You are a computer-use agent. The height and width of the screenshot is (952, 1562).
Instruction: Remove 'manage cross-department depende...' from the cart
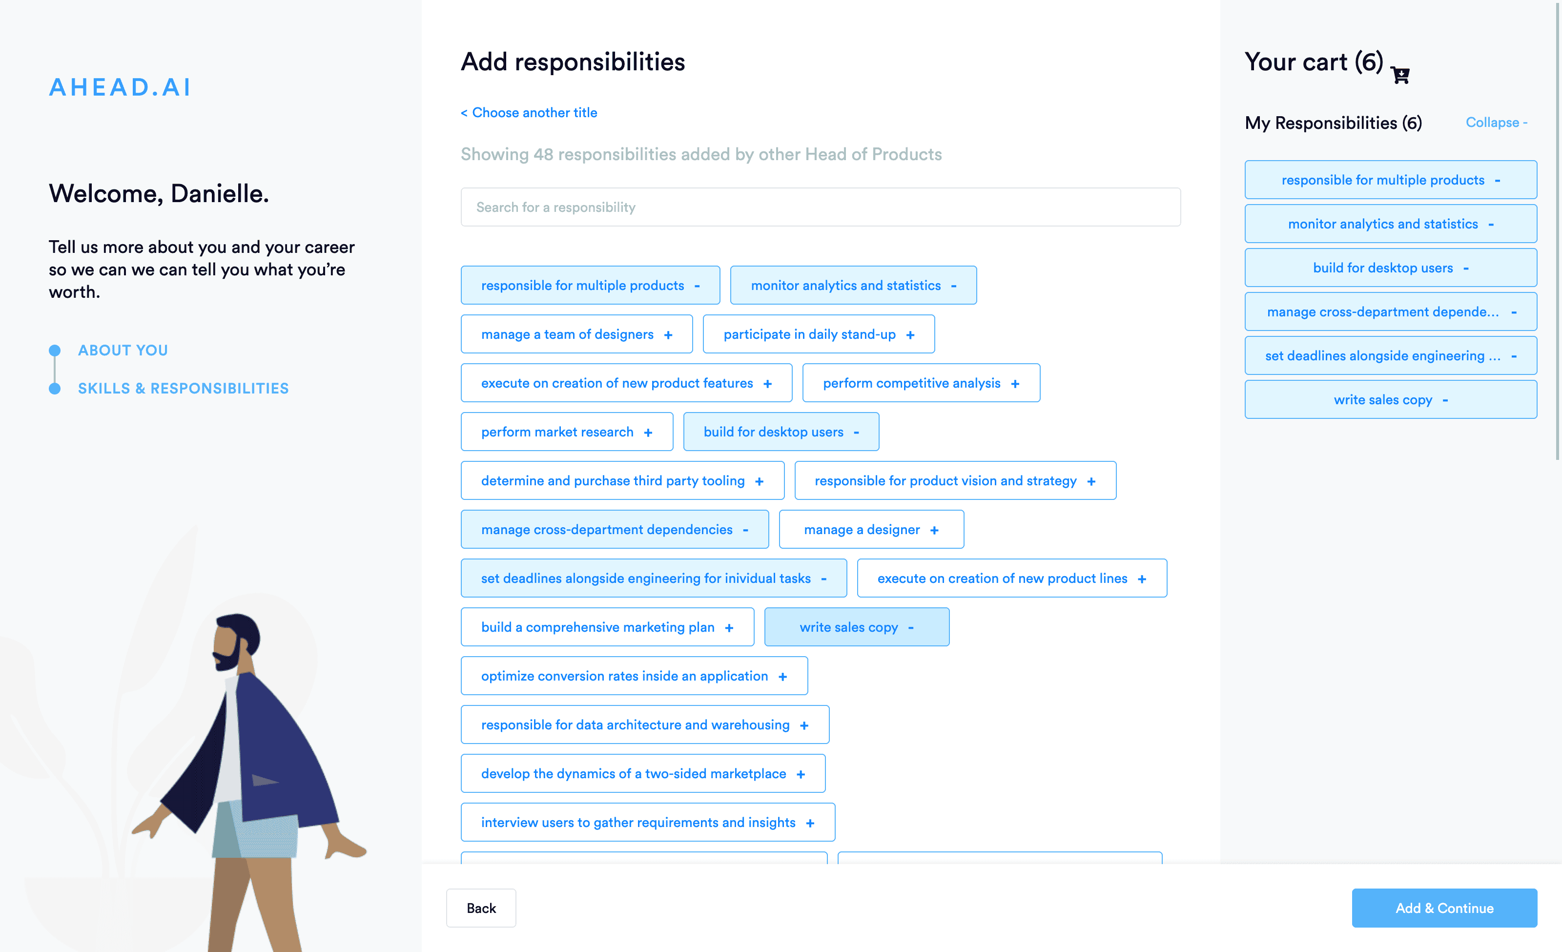coord(1513,312)
